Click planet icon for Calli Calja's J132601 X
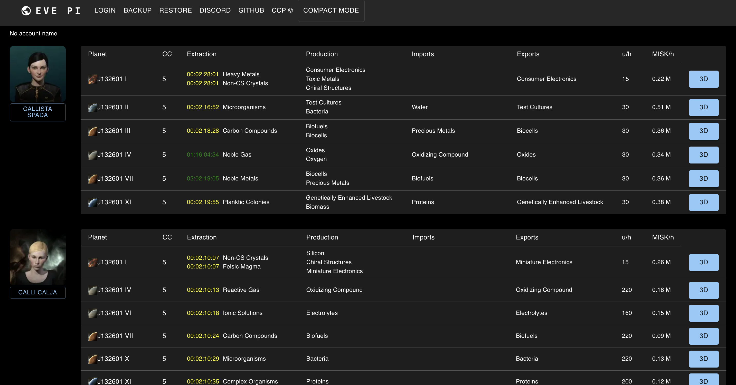Image resolution: width=736 pixels, height=385 pixels. [x=92, y=359]
